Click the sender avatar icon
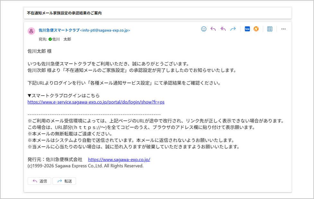The height and width of the screenshot is (199, 314). (31, 31)
